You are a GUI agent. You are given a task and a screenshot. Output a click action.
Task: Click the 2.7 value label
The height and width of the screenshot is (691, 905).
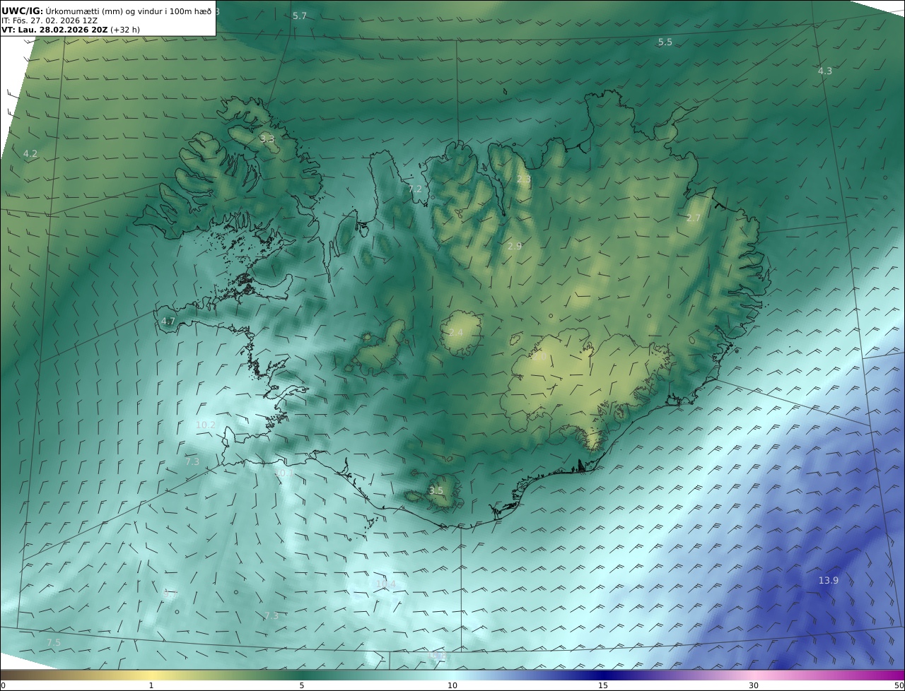694,218
